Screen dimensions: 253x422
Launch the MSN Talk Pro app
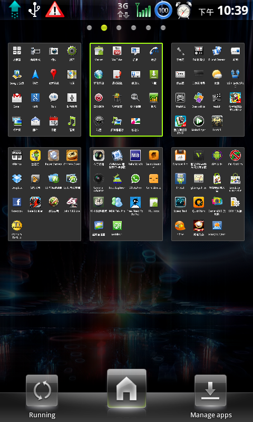[117, 202]
